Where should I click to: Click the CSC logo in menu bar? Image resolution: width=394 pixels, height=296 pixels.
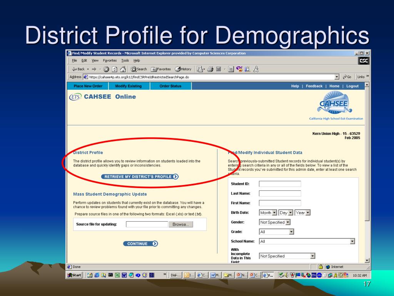[x=364, y=61]
